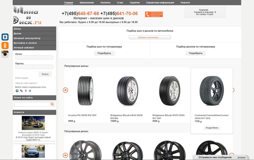
Task: Click the Шина и Диск.ru logo
Action: [27, 15]
